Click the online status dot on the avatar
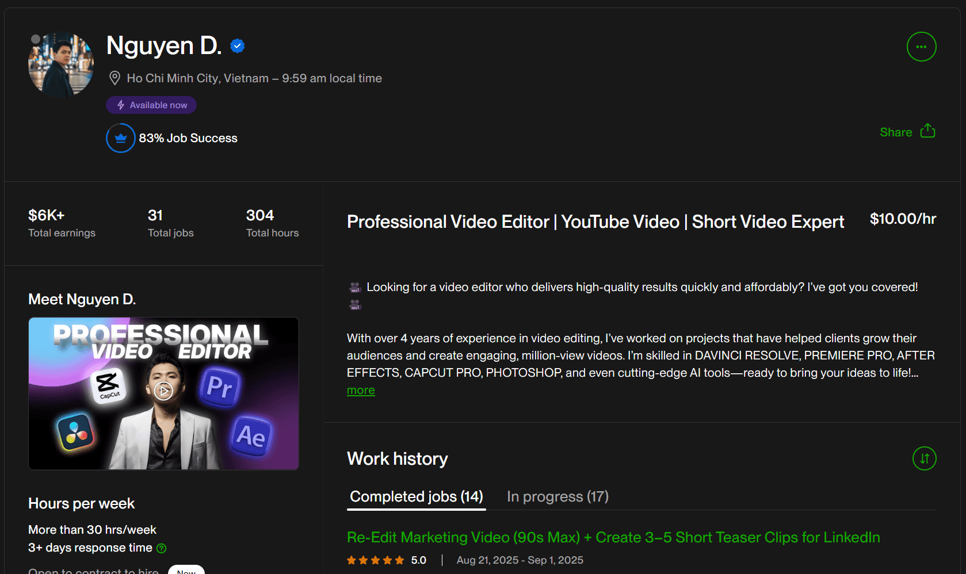 pos(36,39)
